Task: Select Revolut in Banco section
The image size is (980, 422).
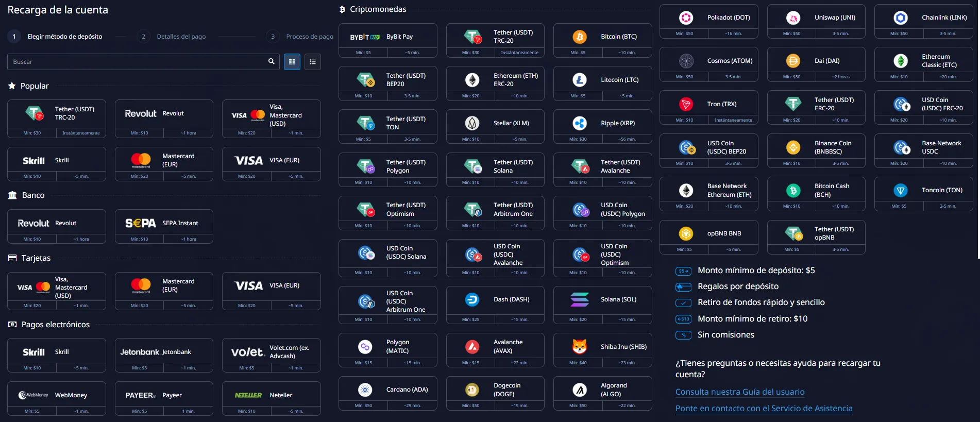Action: click(57, 226)
